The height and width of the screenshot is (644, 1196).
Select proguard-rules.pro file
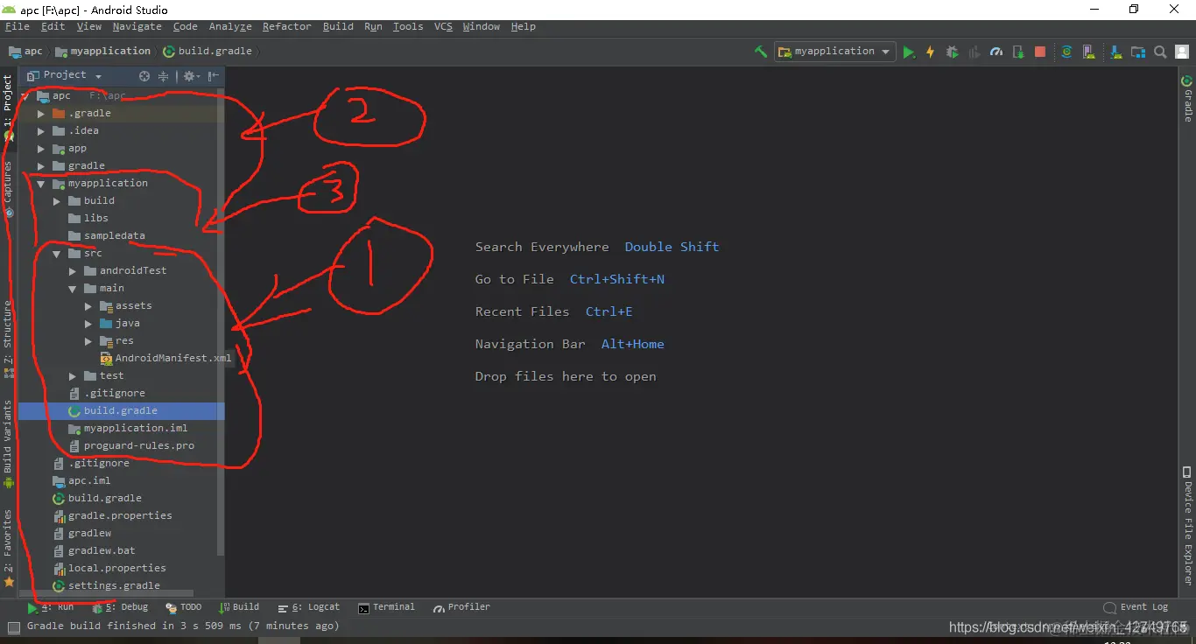pos(131,446)
